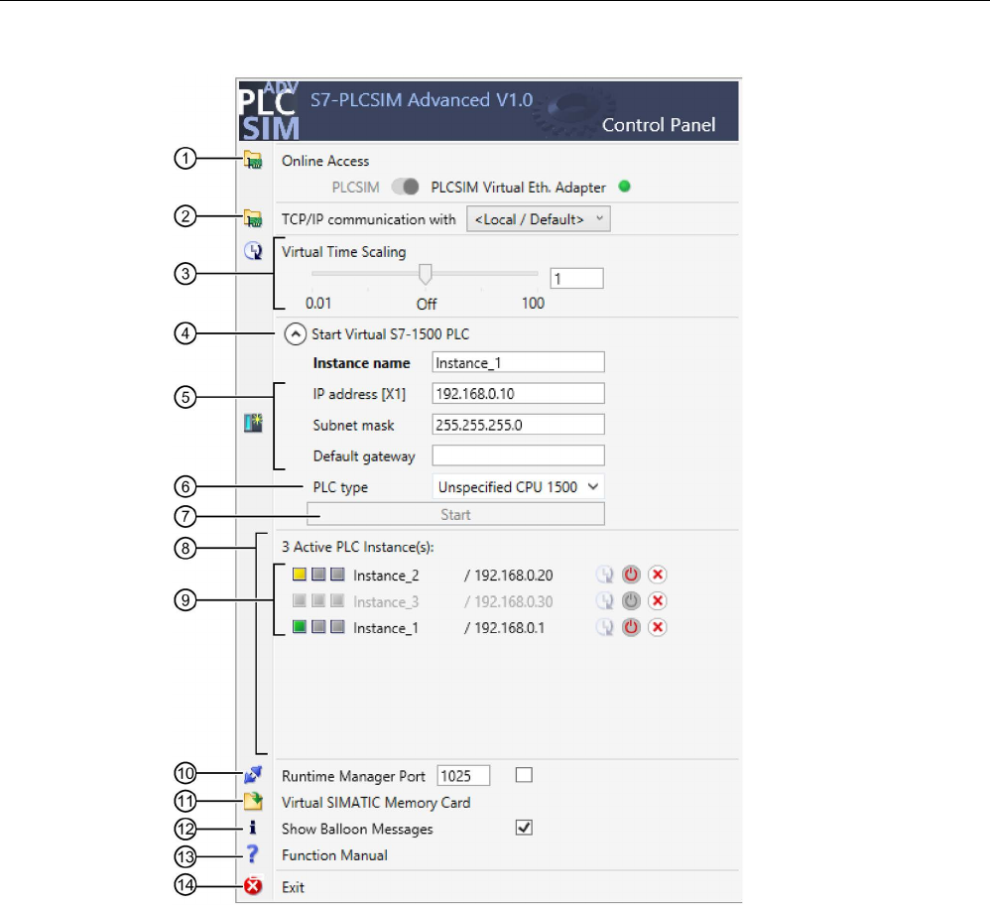Click the TCP/IP communication network icon
The height and width of the screenshot is (905, 990).
(253, 218)
